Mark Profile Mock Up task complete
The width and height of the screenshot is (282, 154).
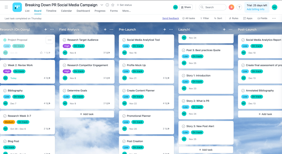tap(124, 65)
